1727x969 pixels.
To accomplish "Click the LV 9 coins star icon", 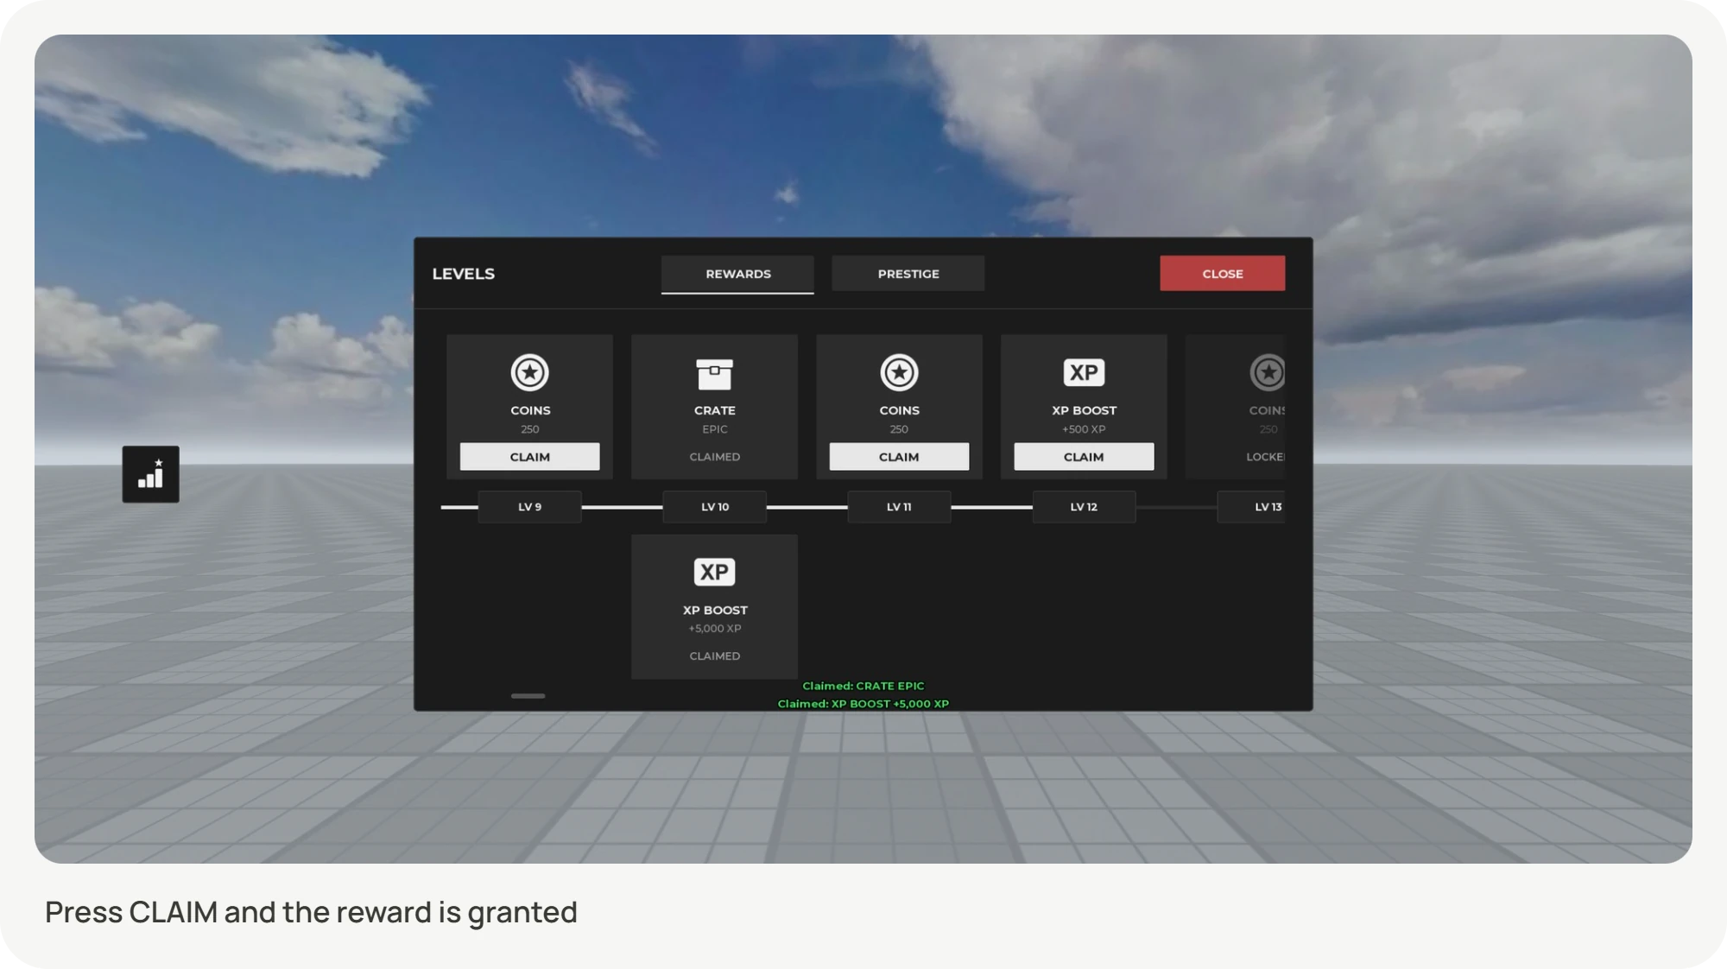I will (x=529, y=372).
